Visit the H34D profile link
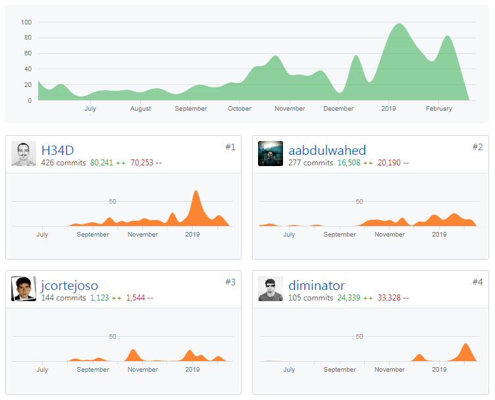The image size is (495, 400). (x=57, y=150)
